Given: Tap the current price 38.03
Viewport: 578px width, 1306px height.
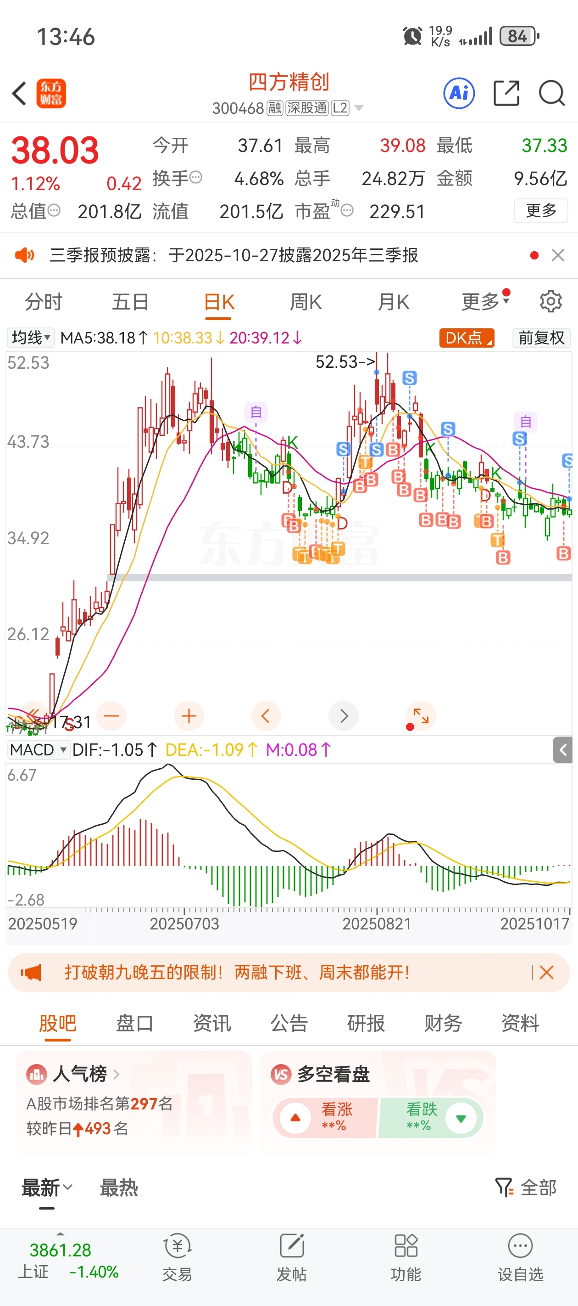Looking at the screenshot, I should tap(55, 150).
